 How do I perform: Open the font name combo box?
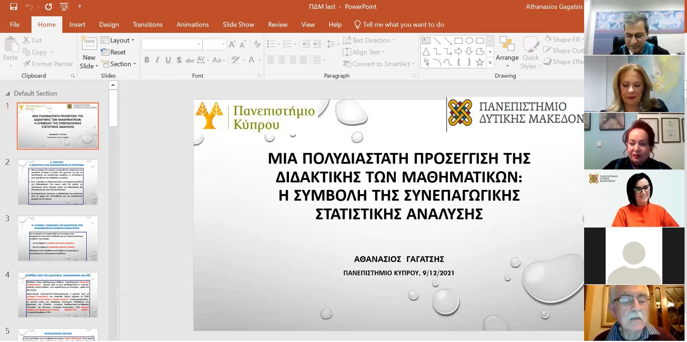pyautogui.click(x=172, y=44)
